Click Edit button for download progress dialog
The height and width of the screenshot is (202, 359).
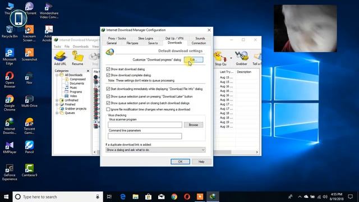coord(194,60)
